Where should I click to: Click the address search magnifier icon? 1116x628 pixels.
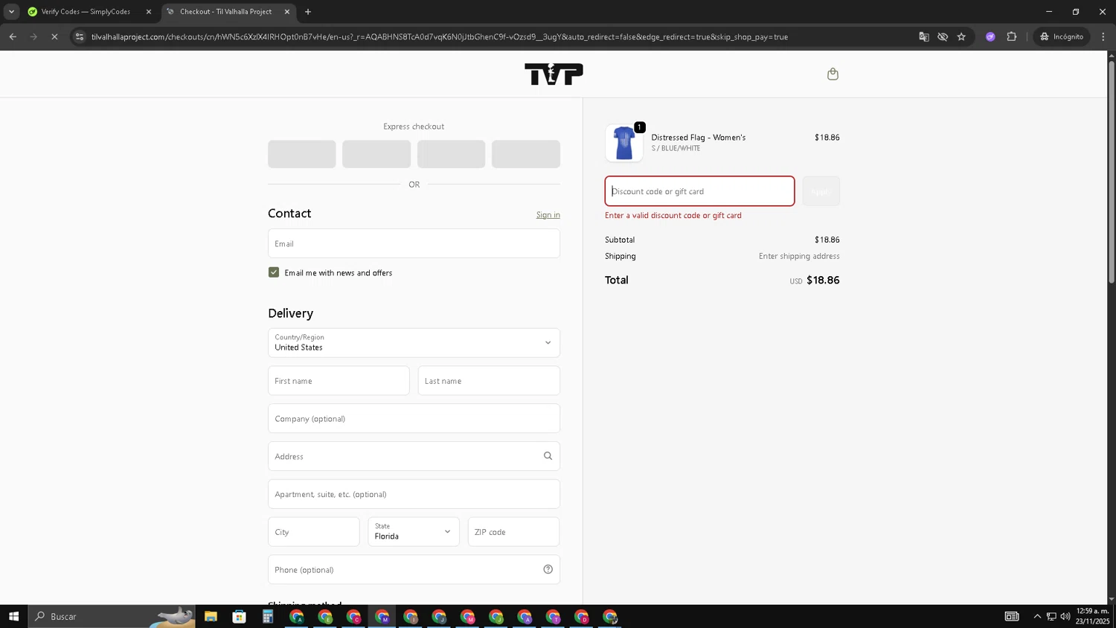548,456
